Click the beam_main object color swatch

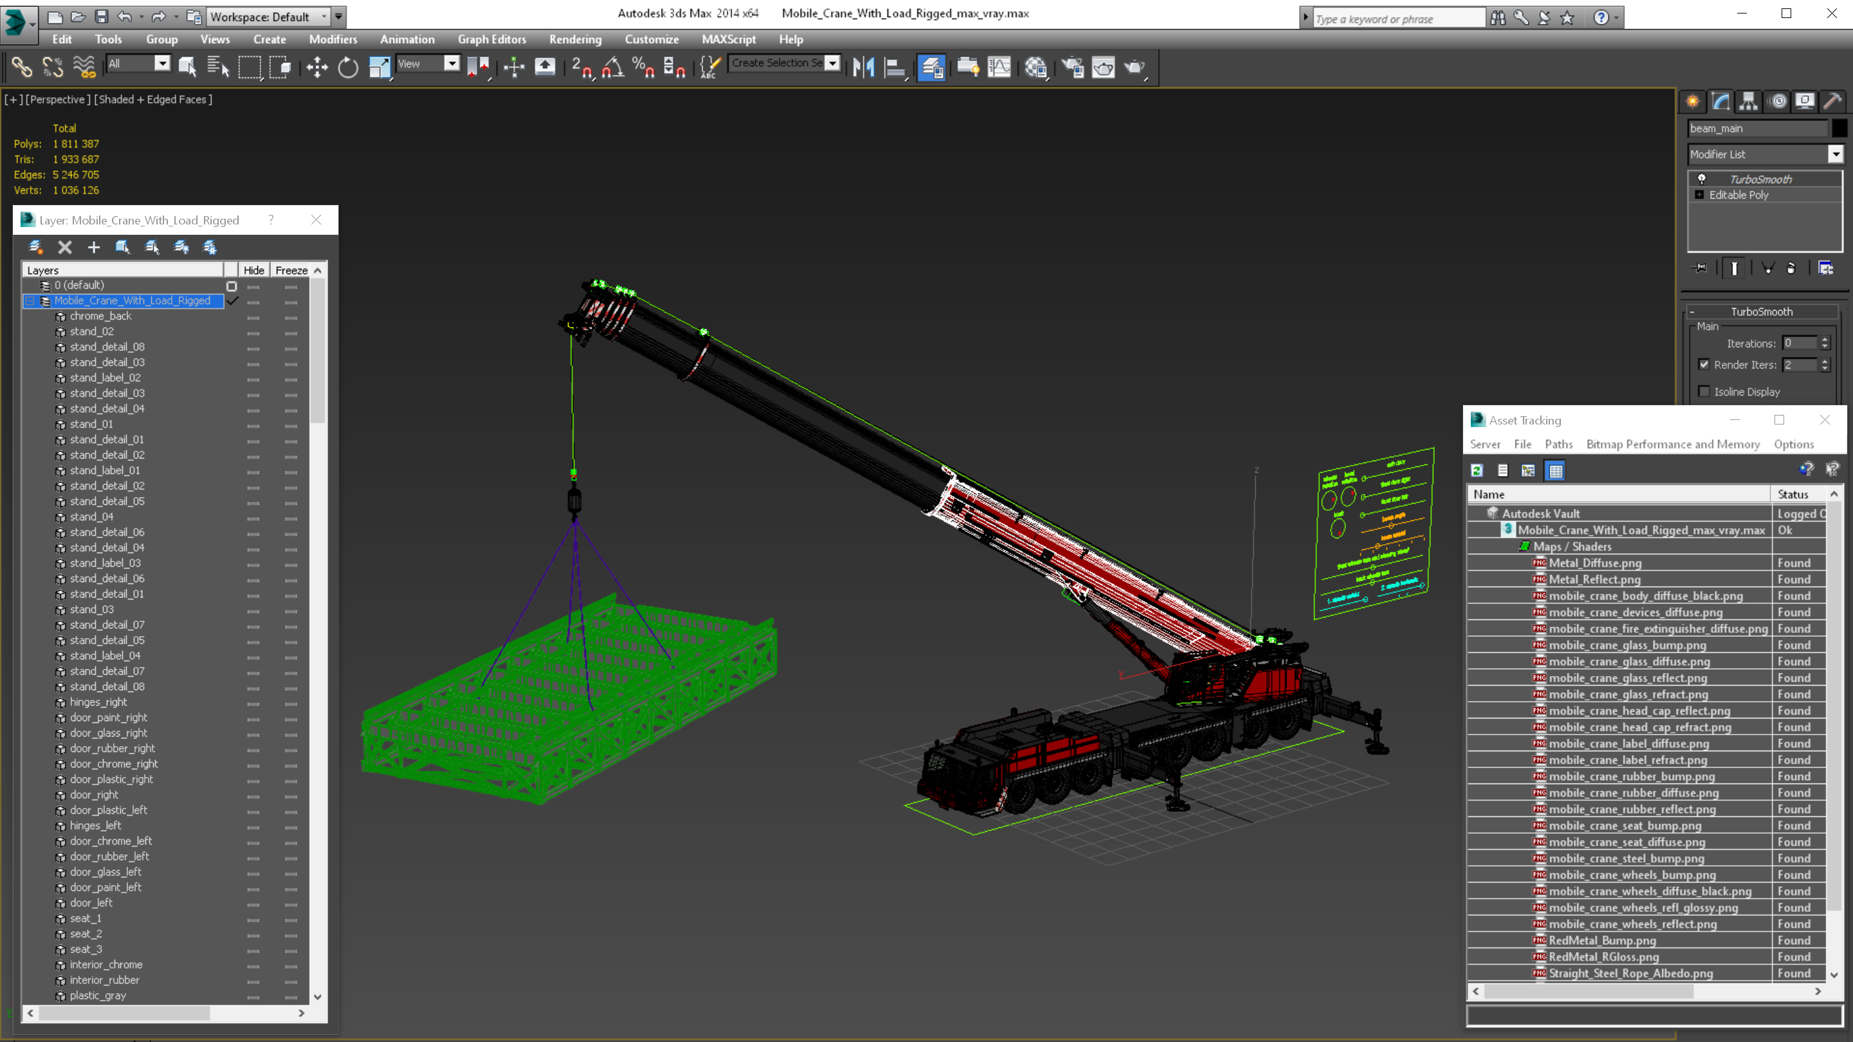point(1839,128)
